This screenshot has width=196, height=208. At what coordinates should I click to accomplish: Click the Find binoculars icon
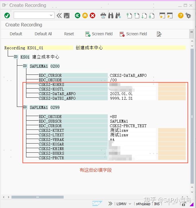(111, 15)
